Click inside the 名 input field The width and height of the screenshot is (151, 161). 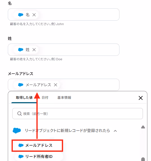[x=64, y=15]
